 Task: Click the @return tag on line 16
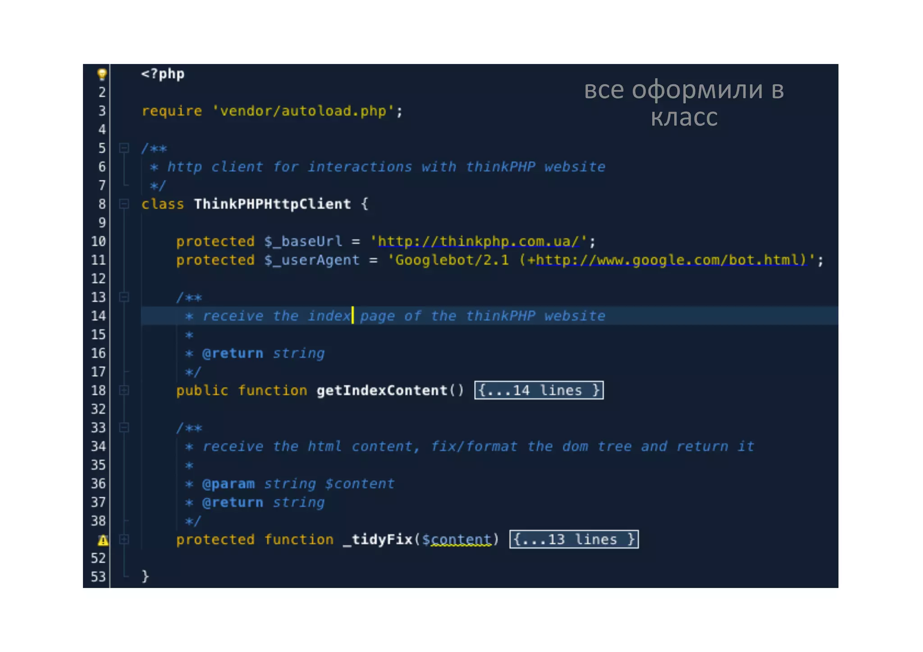pyautogui.click(x=233, y=353)
